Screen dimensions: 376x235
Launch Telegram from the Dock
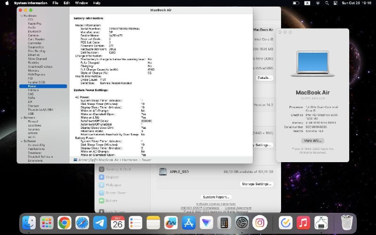(100, 223)
